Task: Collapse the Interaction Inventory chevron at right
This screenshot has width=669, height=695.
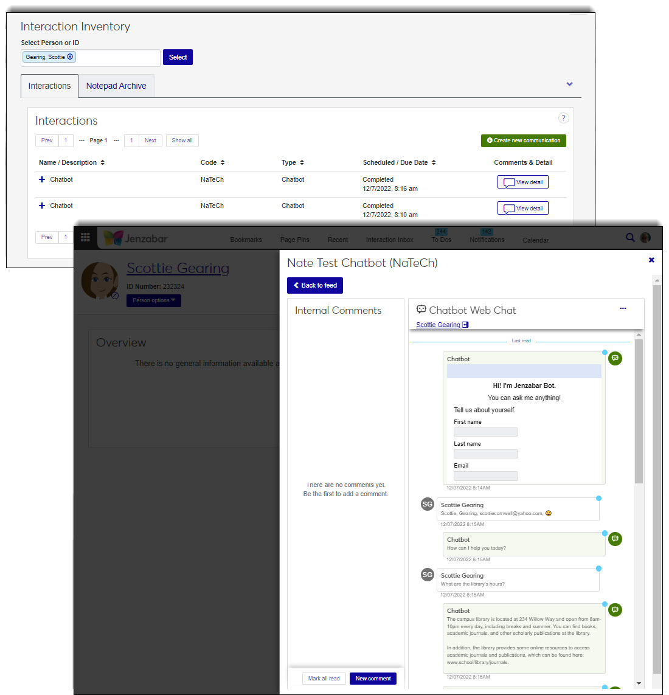Action: 570,84
